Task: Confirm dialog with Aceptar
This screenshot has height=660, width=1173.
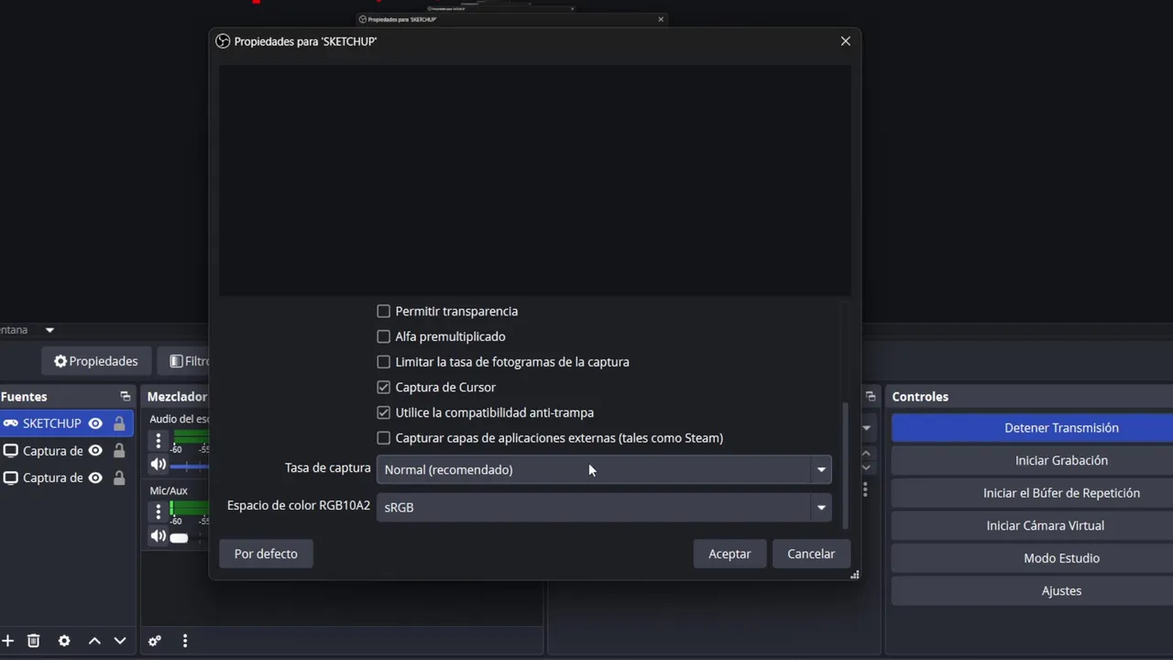Action: [x=729, y=554]
